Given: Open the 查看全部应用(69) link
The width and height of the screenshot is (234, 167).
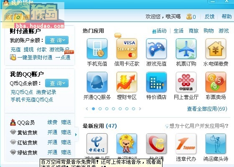Looking at the screenshot, I should pyautogui.click(x=207, y=109).
